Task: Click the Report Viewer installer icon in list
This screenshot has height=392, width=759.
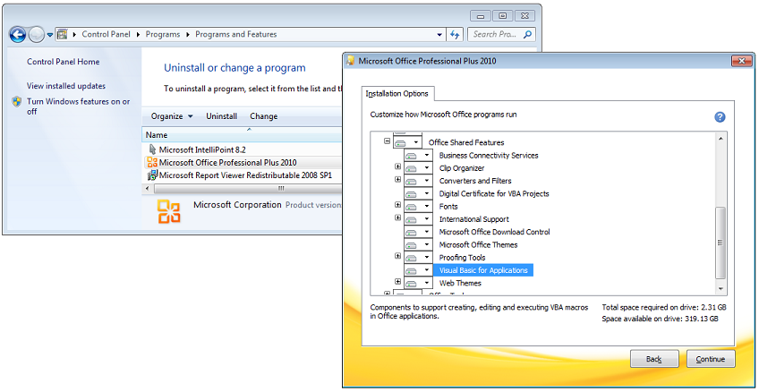Action: pos(152,175)
